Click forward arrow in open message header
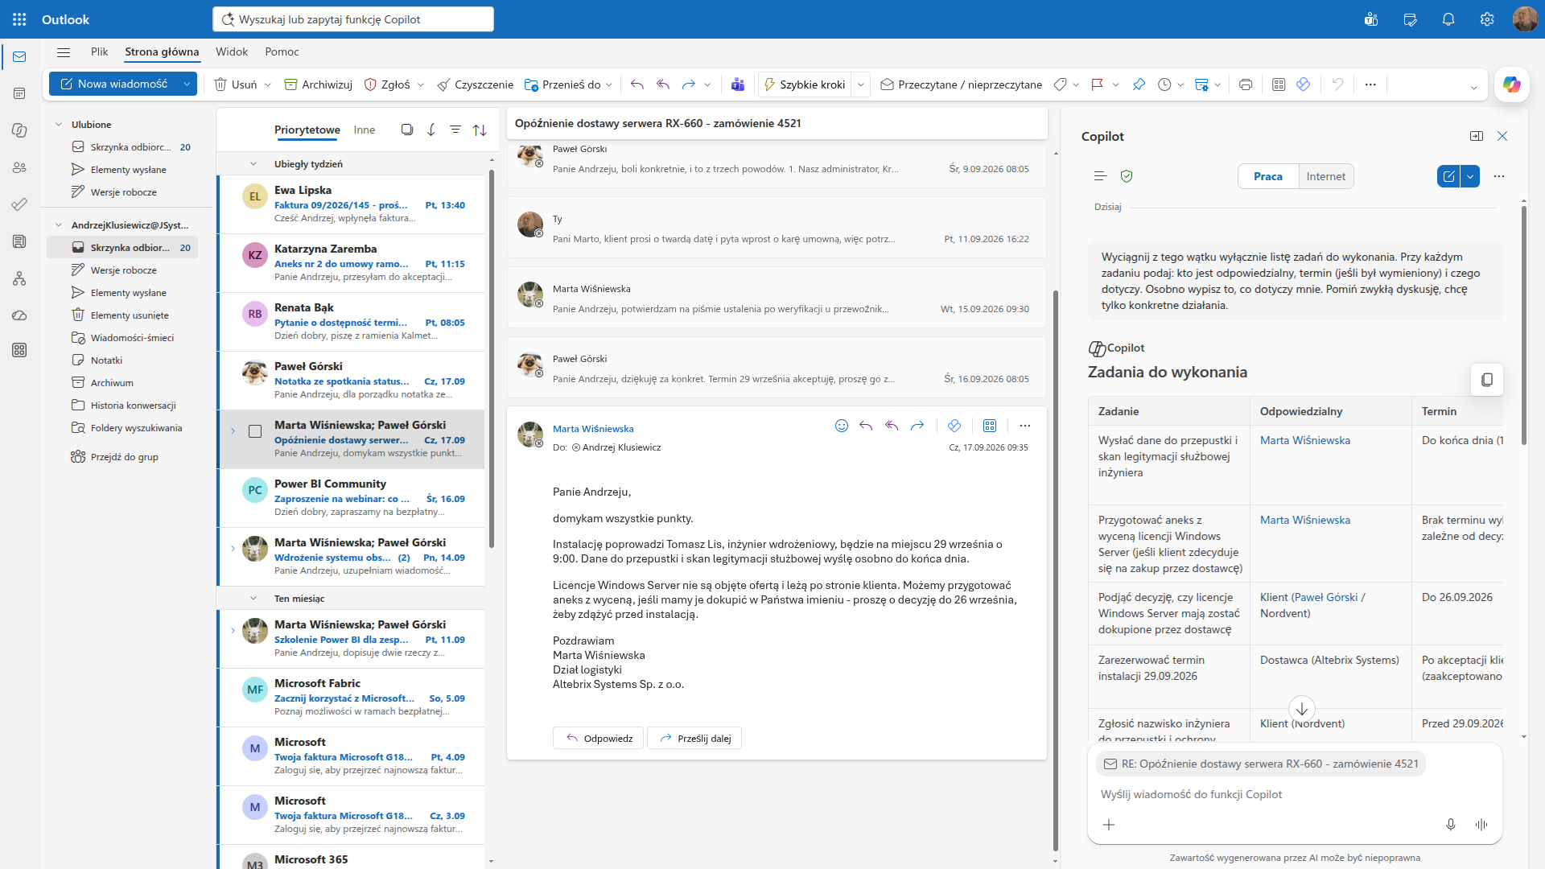Screen dimensions: 1545x869 click(917, 426)
